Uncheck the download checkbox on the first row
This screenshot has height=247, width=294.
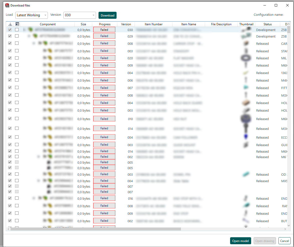(10, 29)
